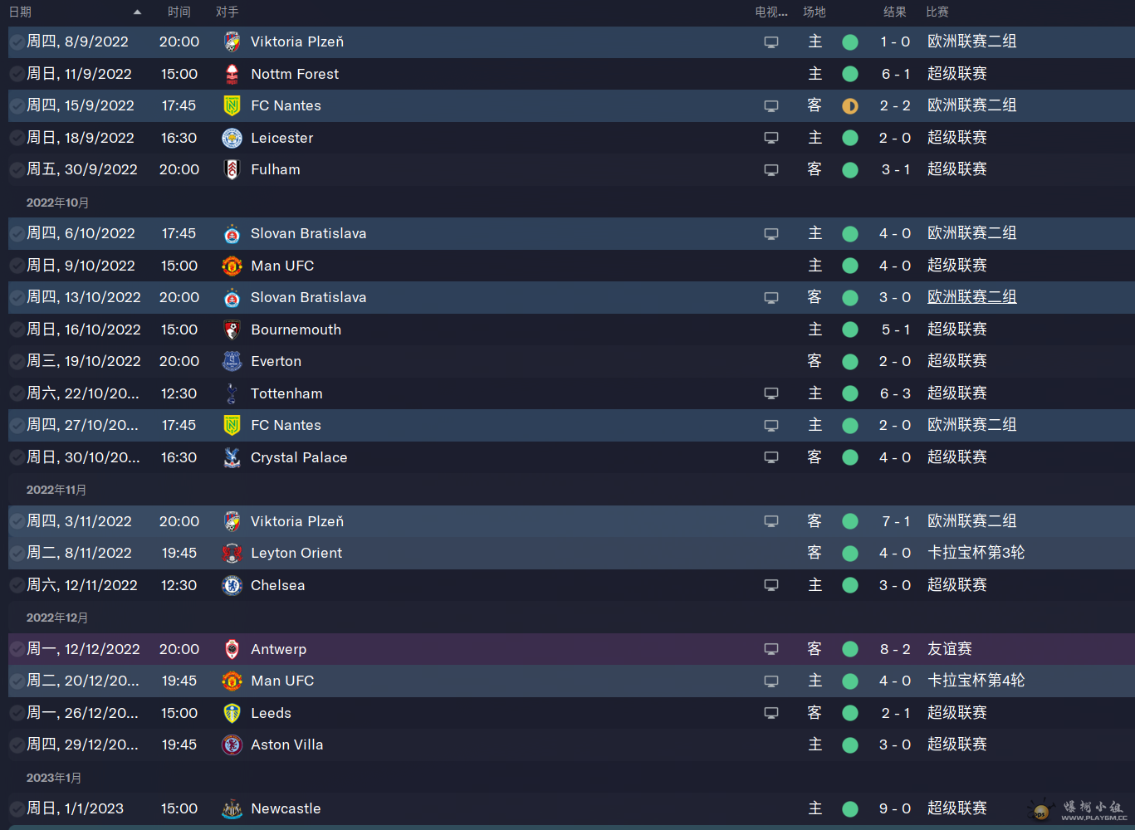Screen dimensions: 1135x830
Task: Open the 9 - 0 Newcastle result
Action: tap(895, 808)
